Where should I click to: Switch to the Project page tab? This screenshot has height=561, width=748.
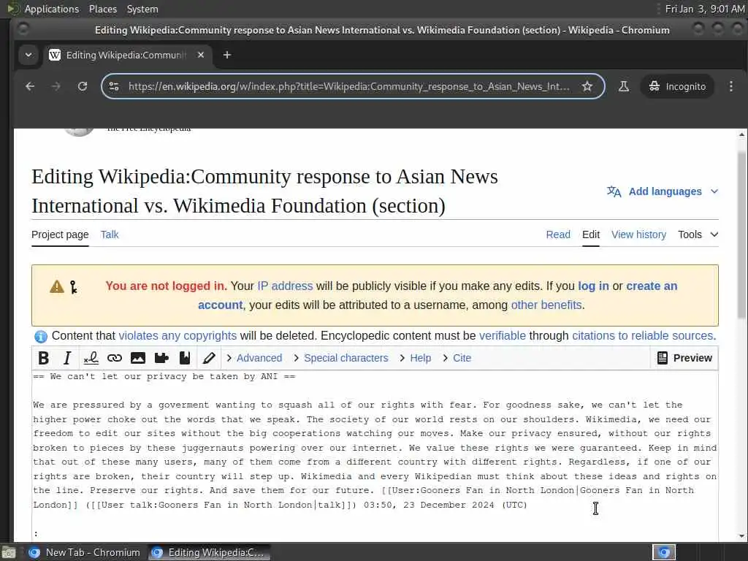[x=60, y=234]
